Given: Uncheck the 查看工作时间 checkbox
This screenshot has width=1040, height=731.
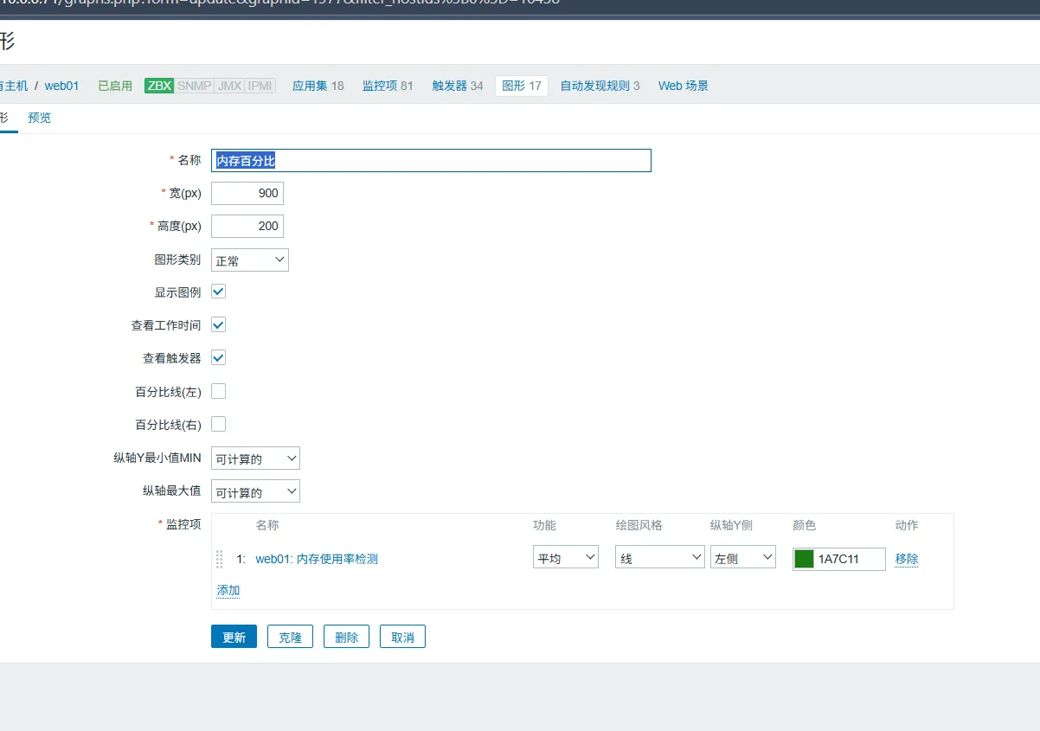Looking at the screenshot, I should pyautogui.click(x=219, y=324).
